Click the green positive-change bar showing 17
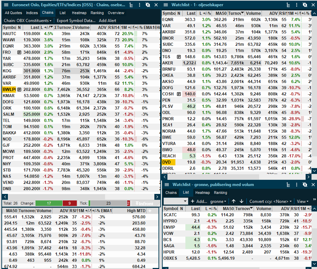 pos(49,203)
